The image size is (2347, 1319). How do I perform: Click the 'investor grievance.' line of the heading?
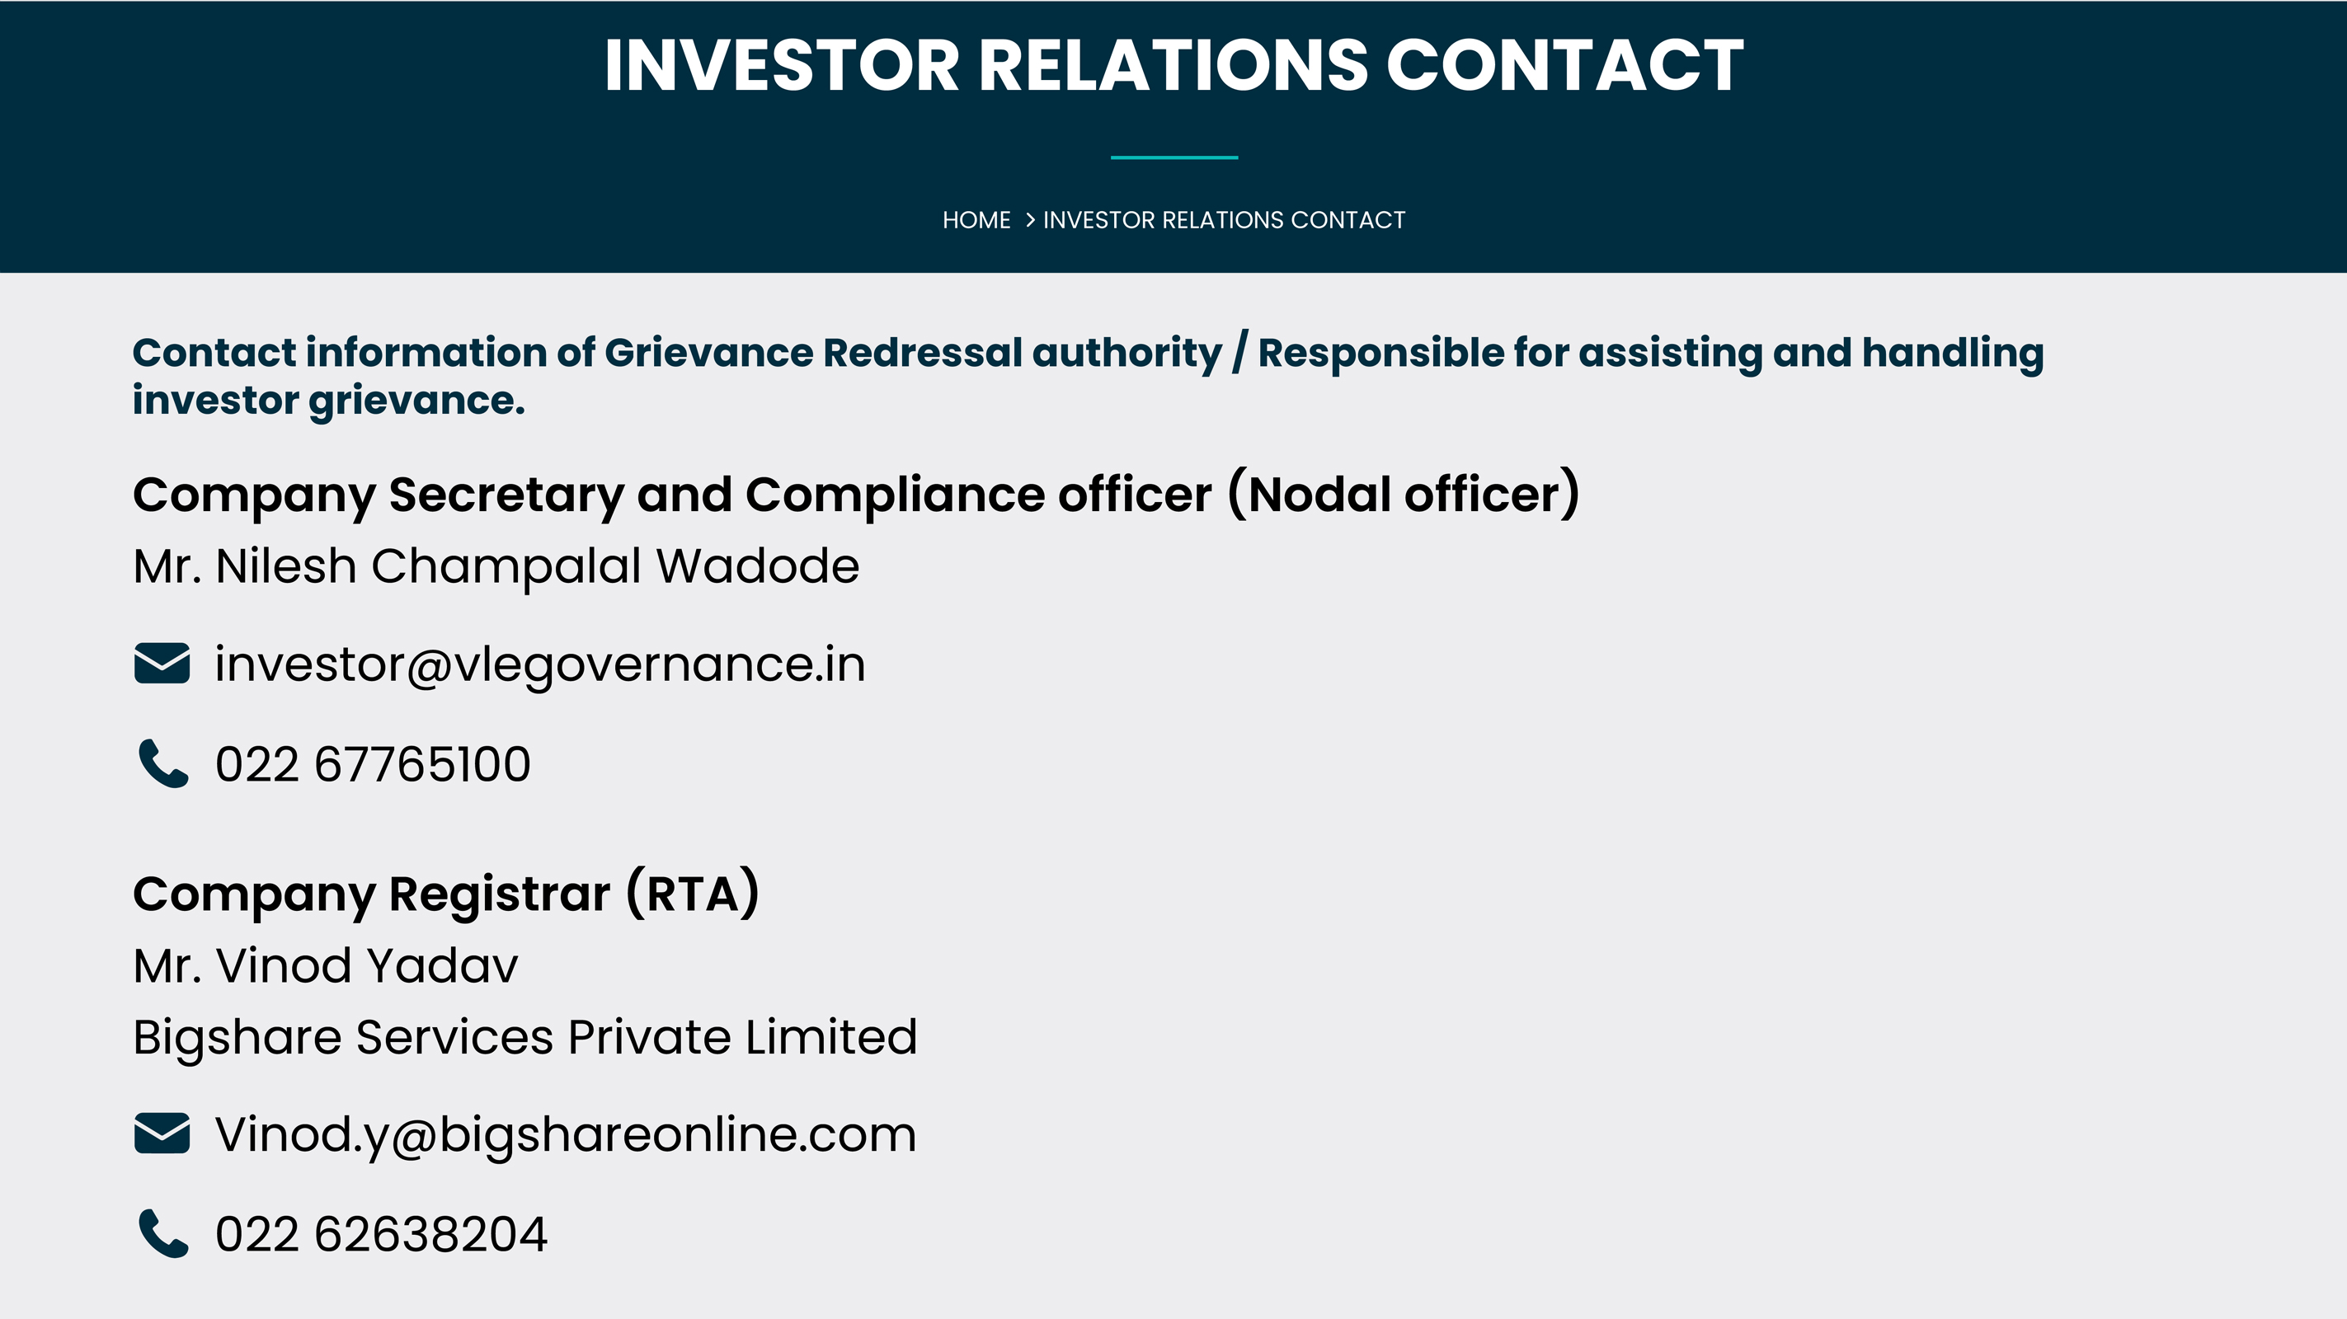(x=329, y=401)
